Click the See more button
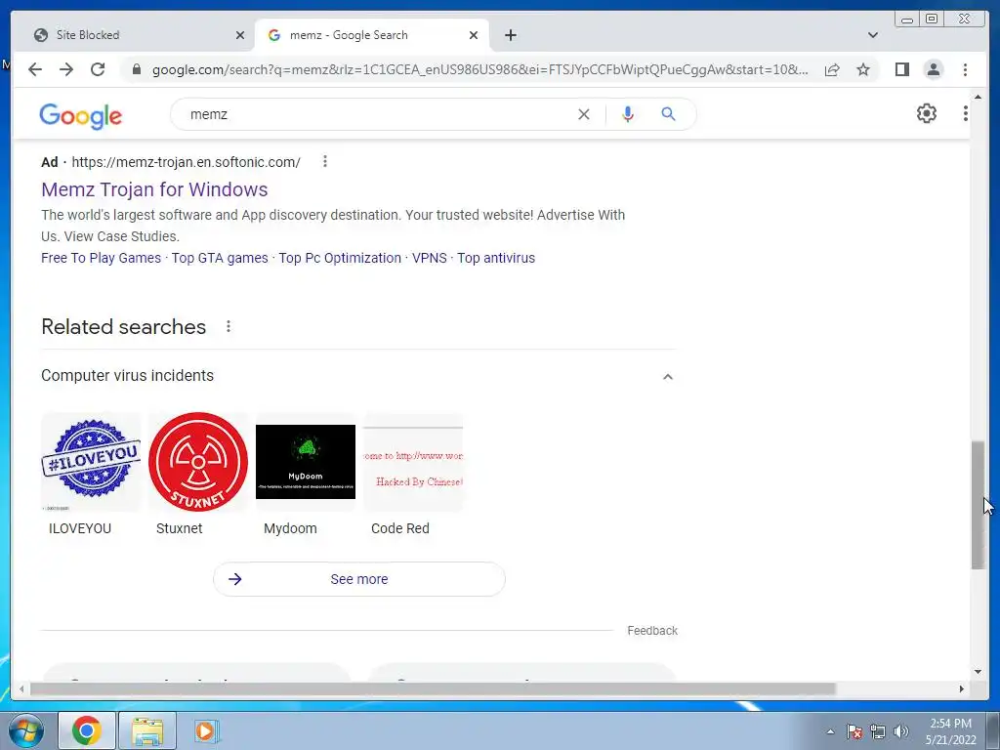Image resolution: width=1000 pixels, height=750 pixels. pyautogui.click(x=359, y=579)
